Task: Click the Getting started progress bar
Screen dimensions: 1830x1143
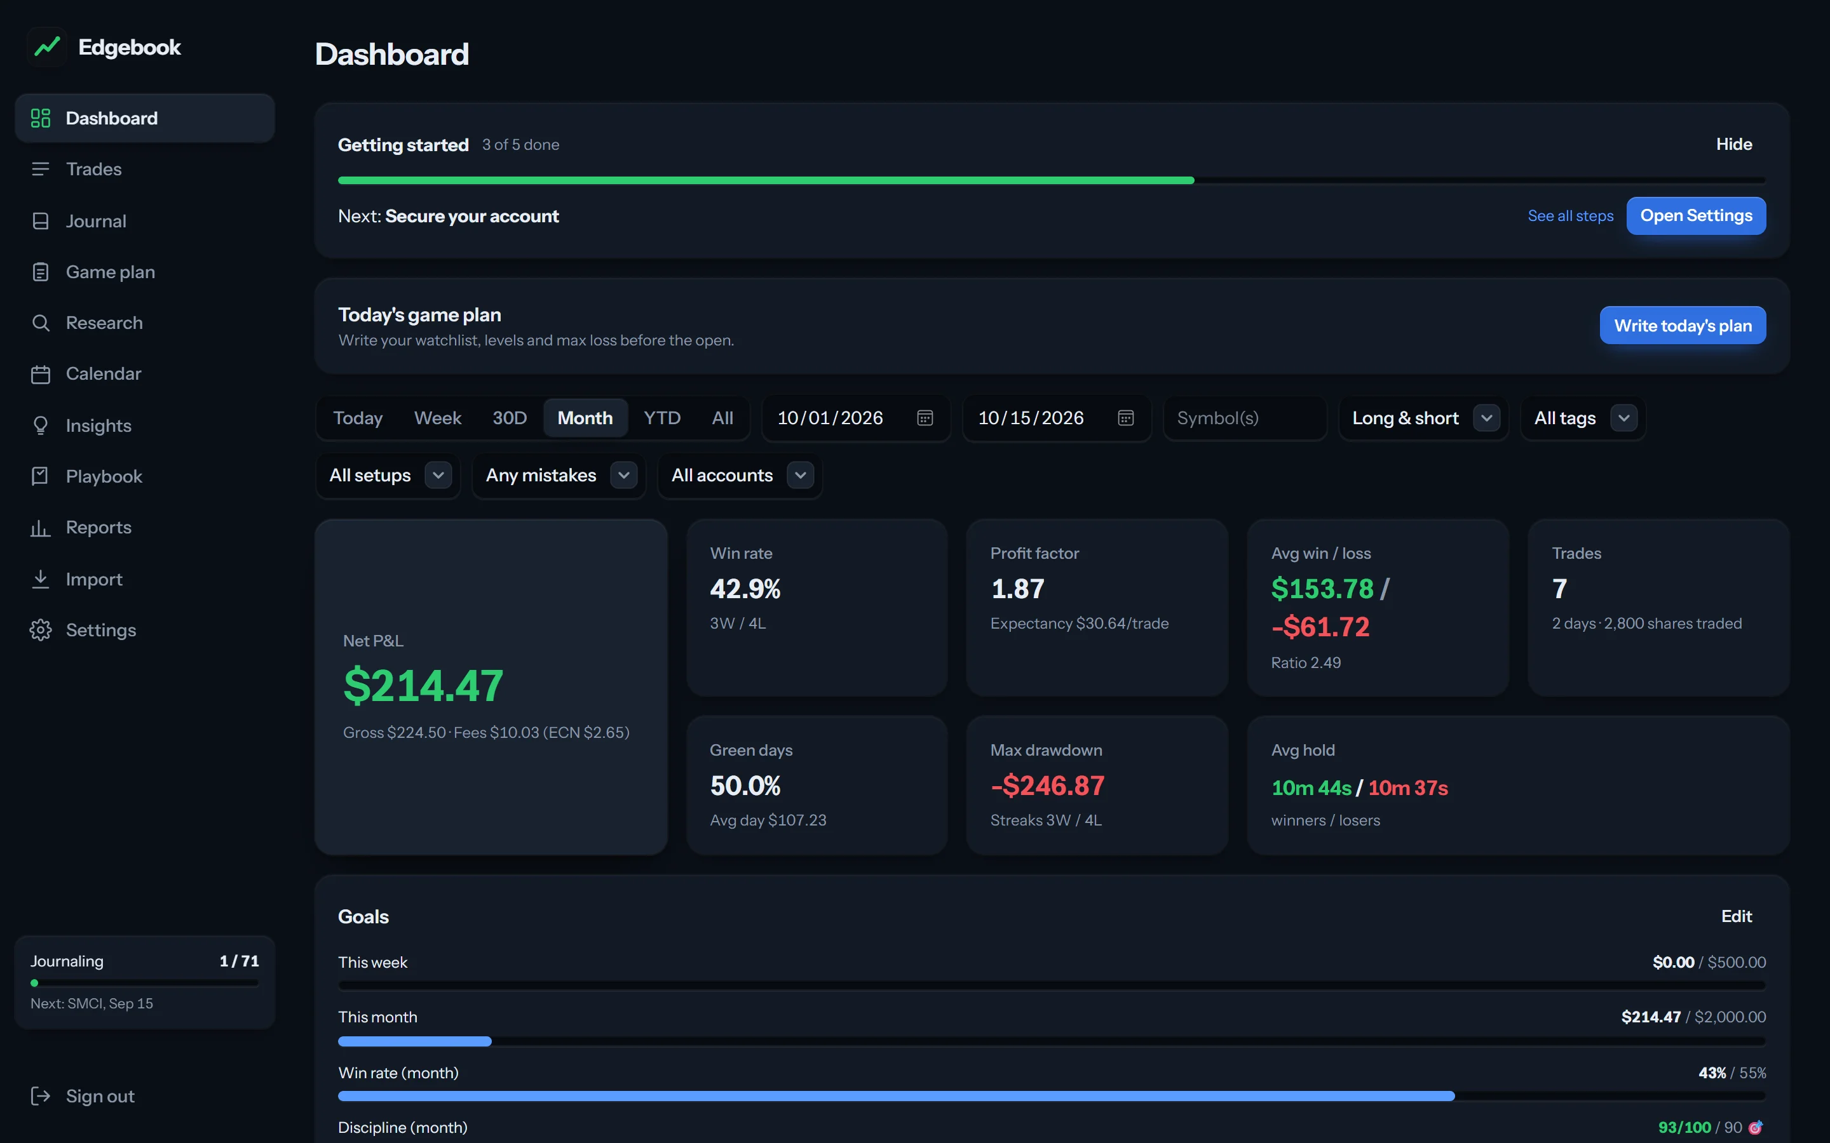Action: pos(1052,180)
